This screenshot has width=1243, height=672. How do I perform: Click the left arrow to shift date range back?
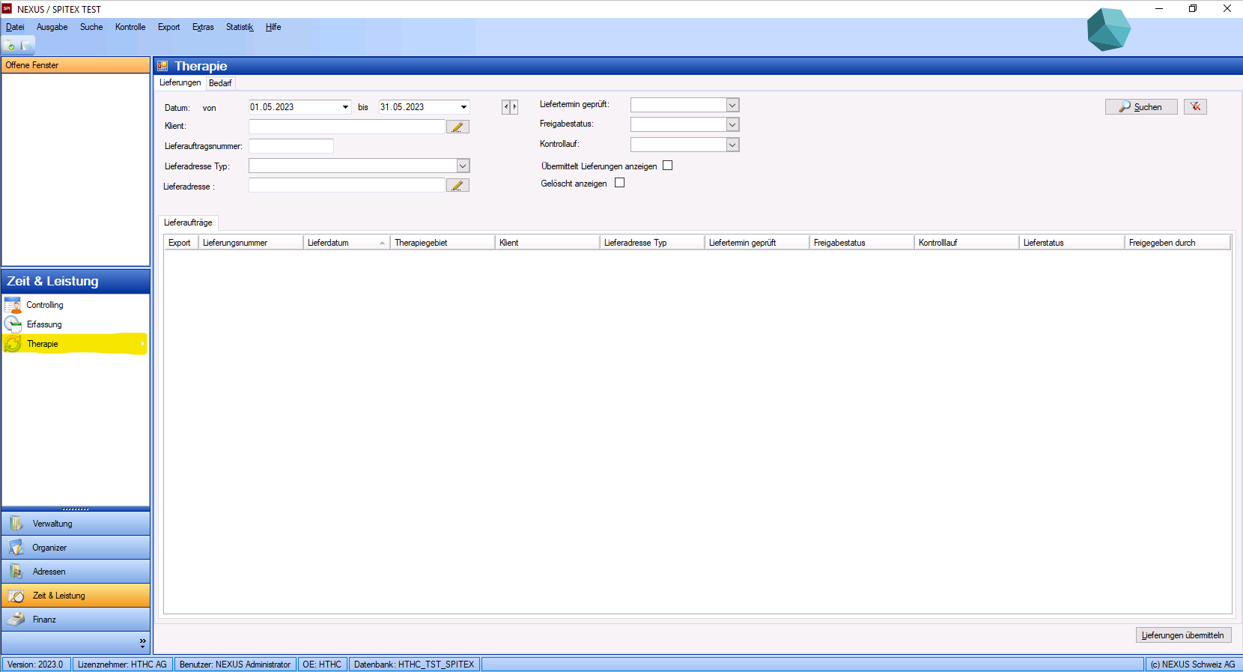point(506,107)
